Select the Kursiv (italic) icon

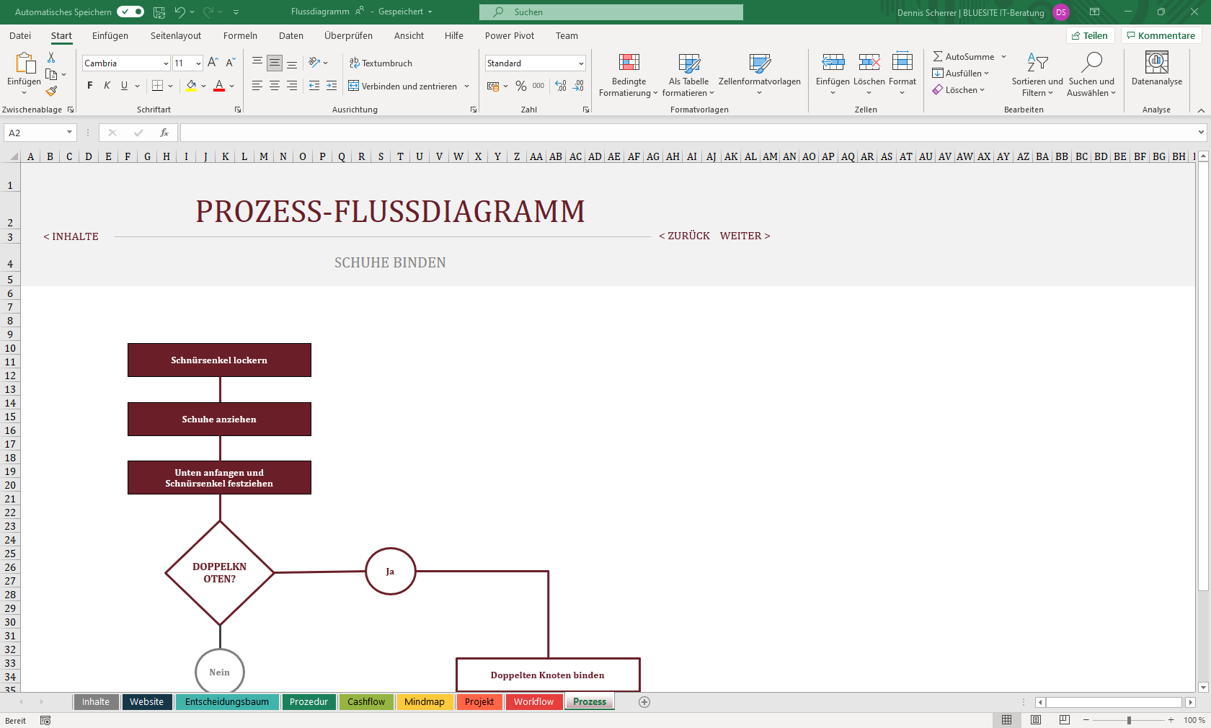point(106,85)
